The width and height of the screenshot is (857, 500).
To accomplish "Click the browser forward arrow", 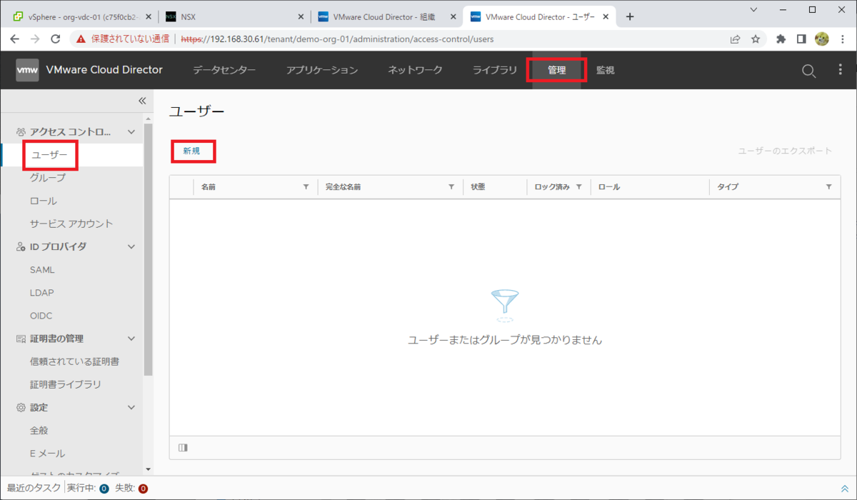I will point(35,39).
